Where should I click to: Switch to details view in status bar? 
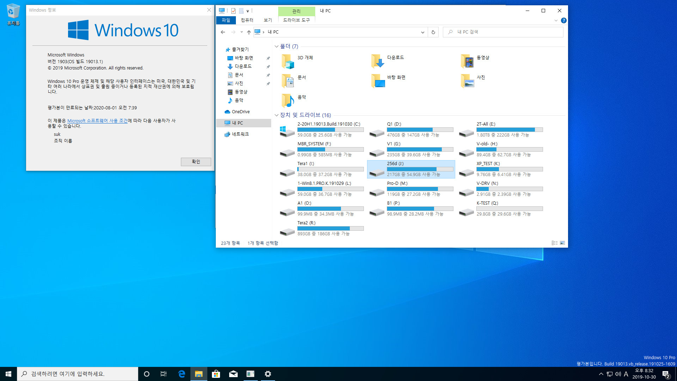point(555,243)
